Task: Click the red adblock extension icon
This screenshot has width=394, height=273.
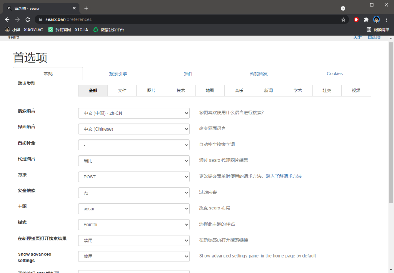Action: [x=356, y=19]
